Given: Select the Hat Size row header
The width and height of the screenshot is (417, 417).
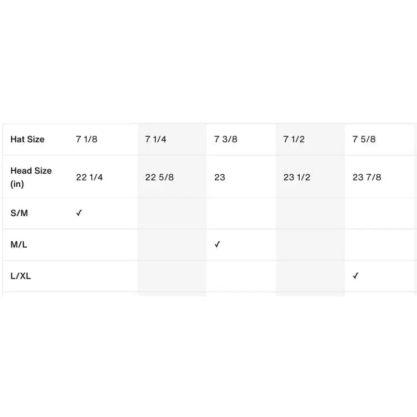Looking at the screenshot, I should (x=28, y=139).
